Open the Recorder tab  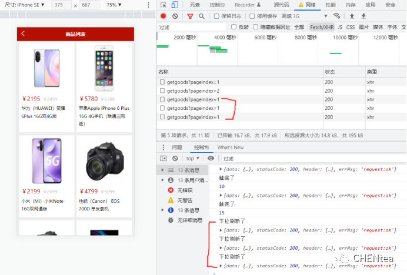coord(248,5)
